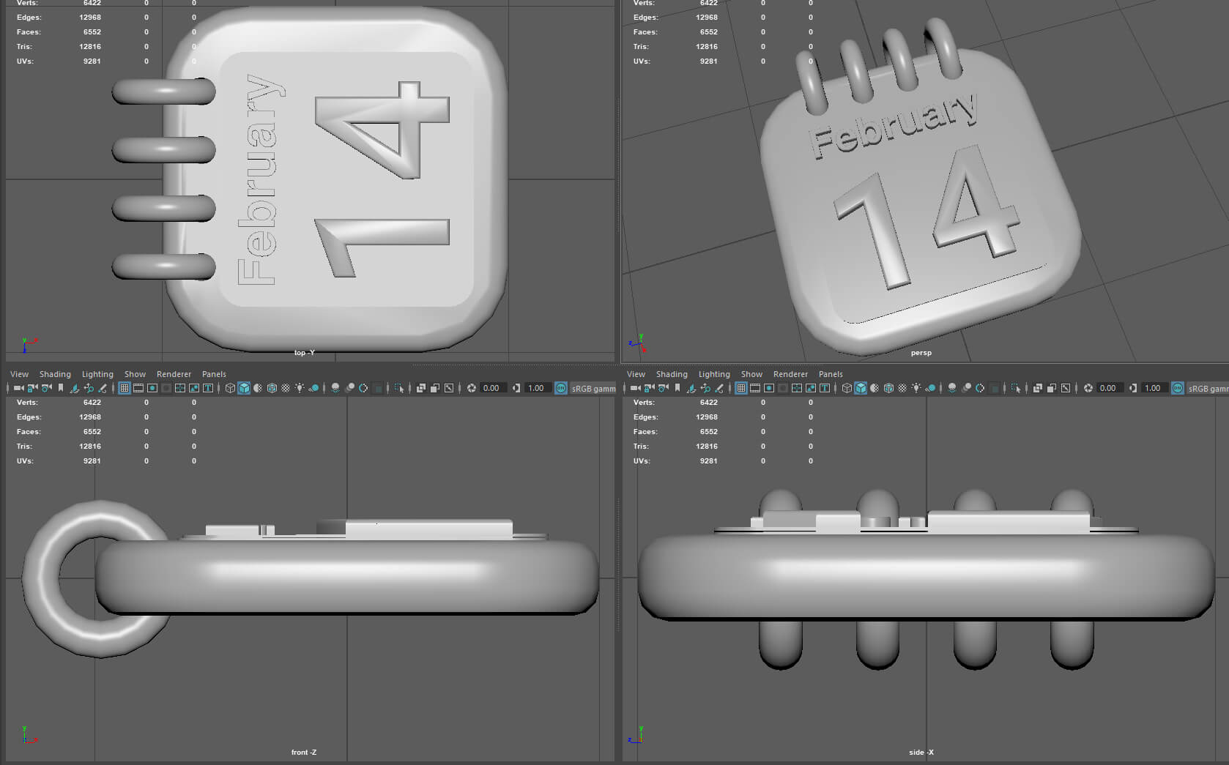
Task: Click Isolate Select icon in front view toolbar
Action: (x=399, y=388)
